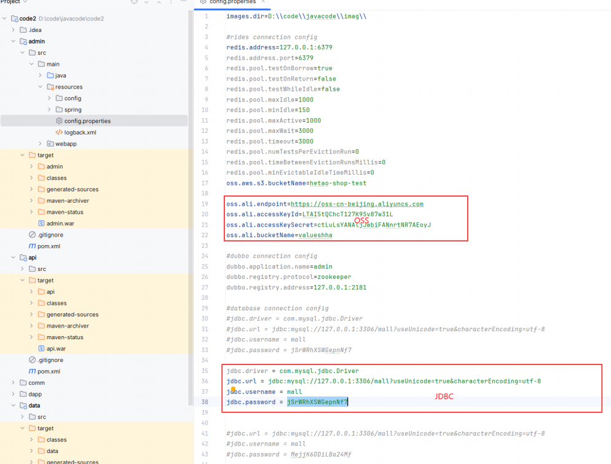Click the logback.xml XML file icon
The height and width of the screenshot is (464, 611).
tap(59, 132)
